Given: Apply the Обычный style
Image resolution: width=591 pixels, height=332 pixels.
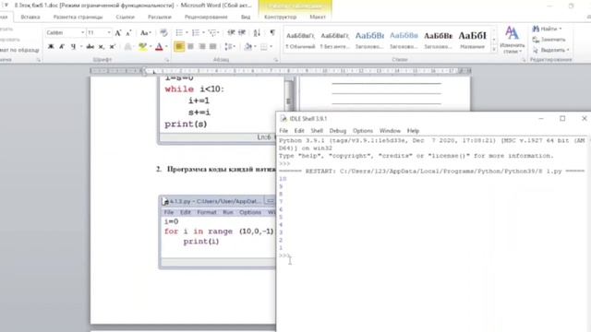Looking at the screenshot, I should [x=300, y=40].
